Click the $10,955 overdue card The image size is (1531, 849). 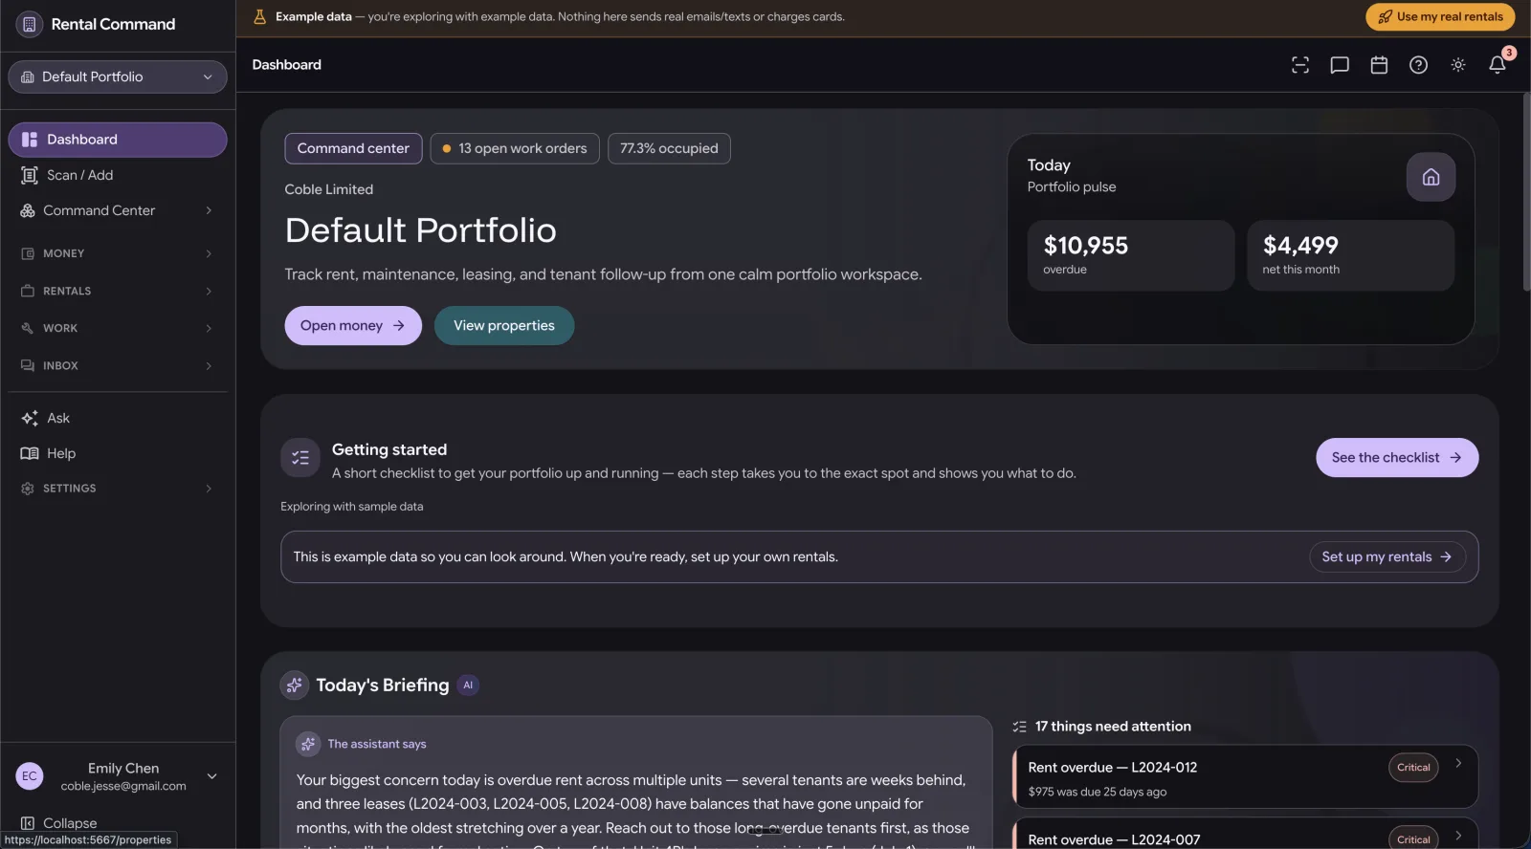[x=1131, y=255]
